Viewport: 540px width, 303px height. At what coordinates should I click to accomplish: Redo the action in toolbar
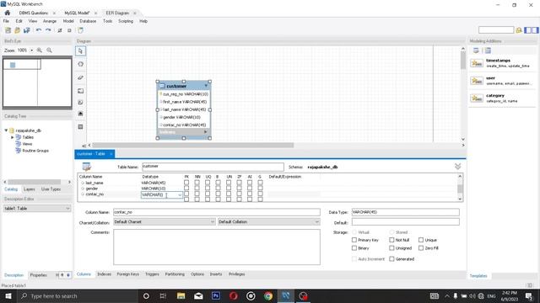coord(48,30)
